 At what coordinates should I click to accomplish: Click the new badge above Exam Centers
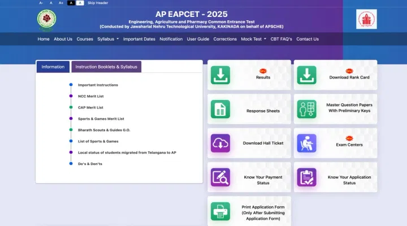(x=349, y=138)
